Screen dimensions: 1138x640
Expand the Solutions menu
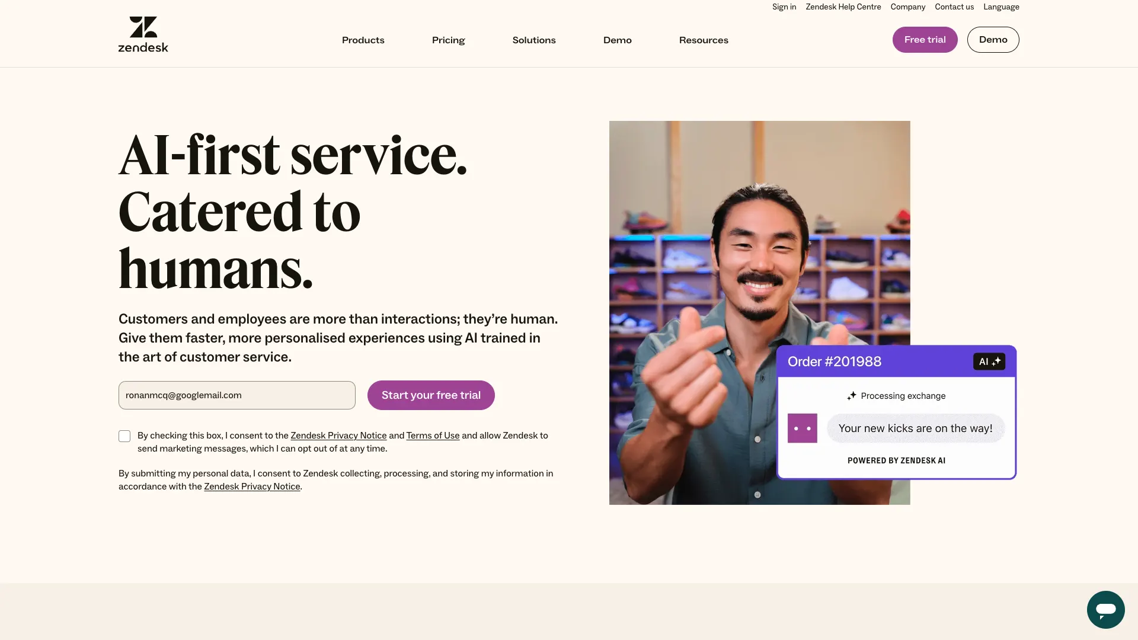[534, 40]
